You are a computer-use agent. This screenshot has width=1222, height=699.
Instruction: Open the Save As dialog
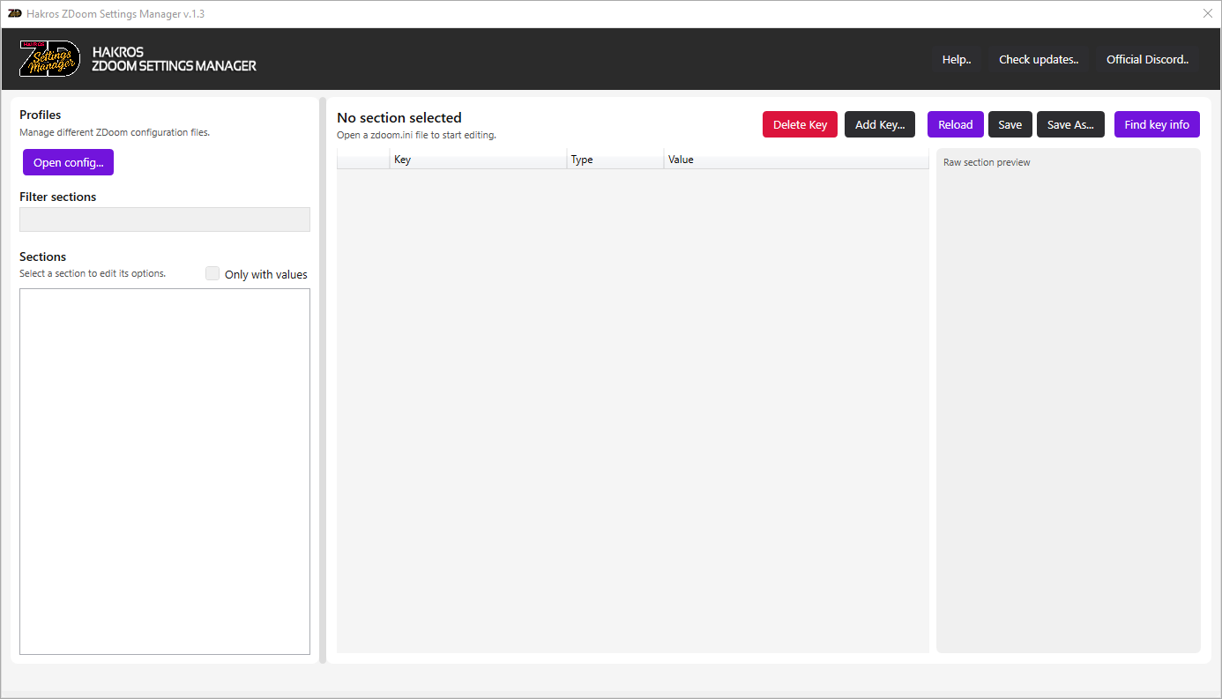(1070, 124)
